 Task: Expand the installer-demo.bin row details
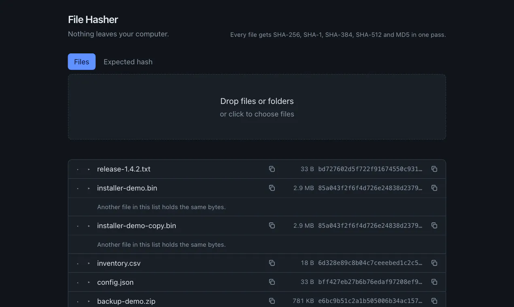89,188
